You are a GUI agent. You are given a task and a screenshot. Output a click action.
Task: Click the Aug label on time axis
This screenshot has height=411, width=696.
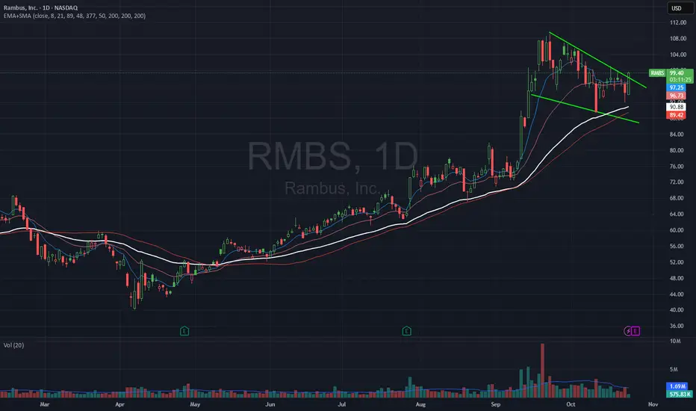(x=420, y=404)
